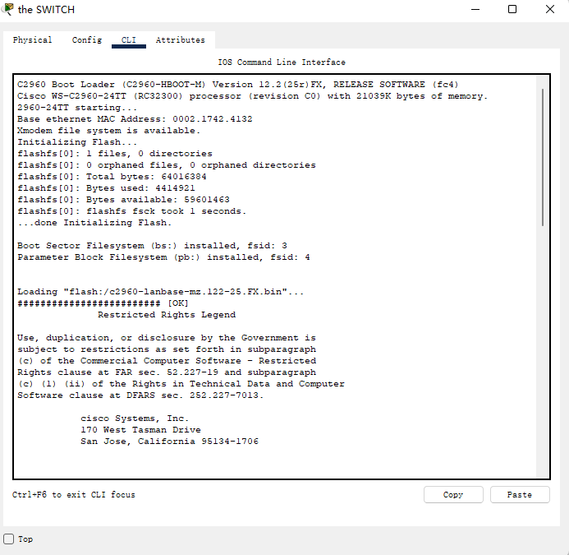Screen dimensions: 569x555
Task: Click the '2960-24TT starting...' line
Action: 77,108
